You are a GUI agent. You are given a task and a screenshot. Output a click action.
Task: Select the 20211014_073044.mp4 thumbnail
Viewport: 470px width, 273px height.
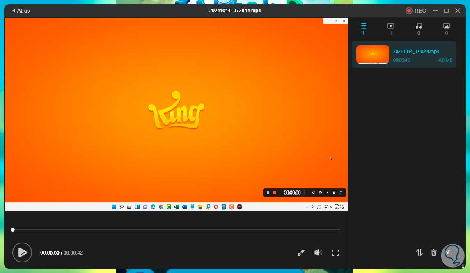click(x=373, y=54)
